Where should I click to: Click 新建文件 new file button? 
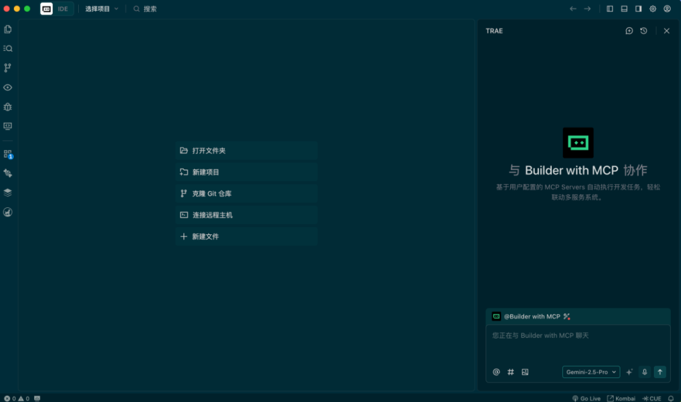click(x=247, y=236)
